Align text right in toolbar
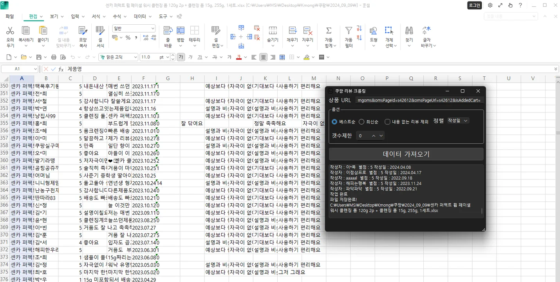560x282 pixels. (x=273, y=57)
